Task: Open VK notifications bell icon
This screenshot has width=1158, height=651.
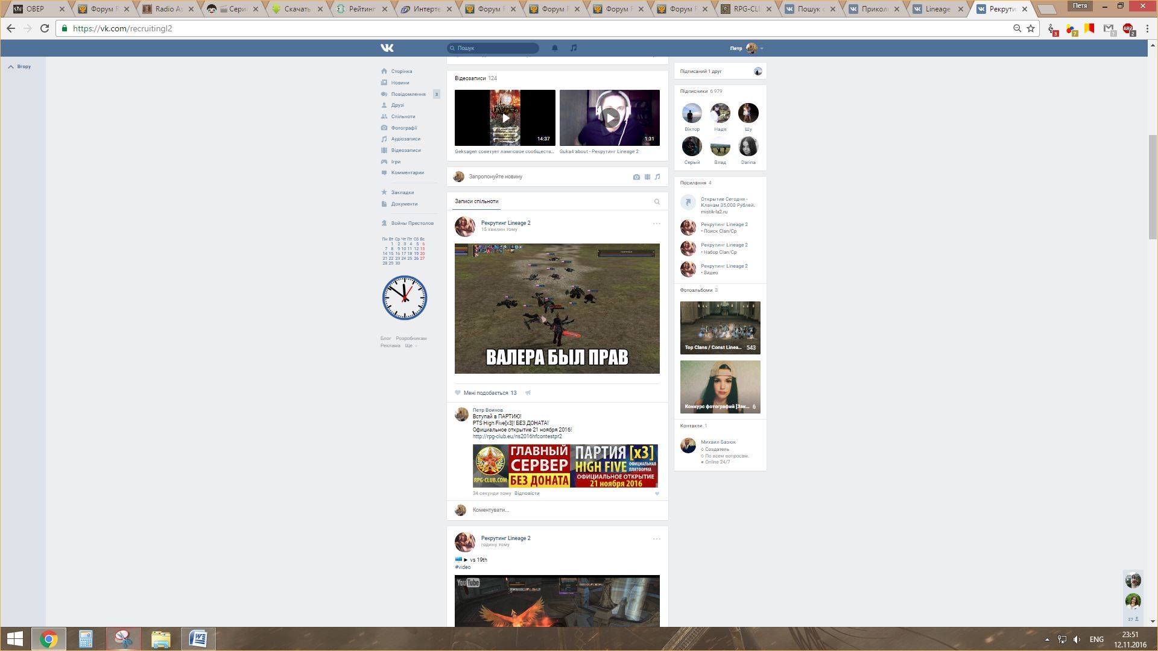Action: click(x=554, y=48)
